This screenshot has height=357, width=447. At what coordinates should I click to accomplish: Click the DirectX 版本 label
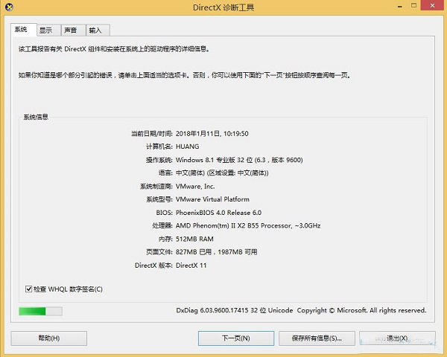point(153,266)
